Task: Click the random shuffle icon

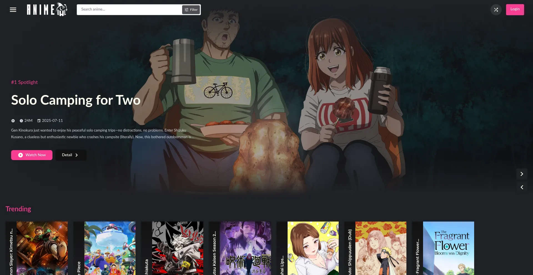Action: pos(496,10)
